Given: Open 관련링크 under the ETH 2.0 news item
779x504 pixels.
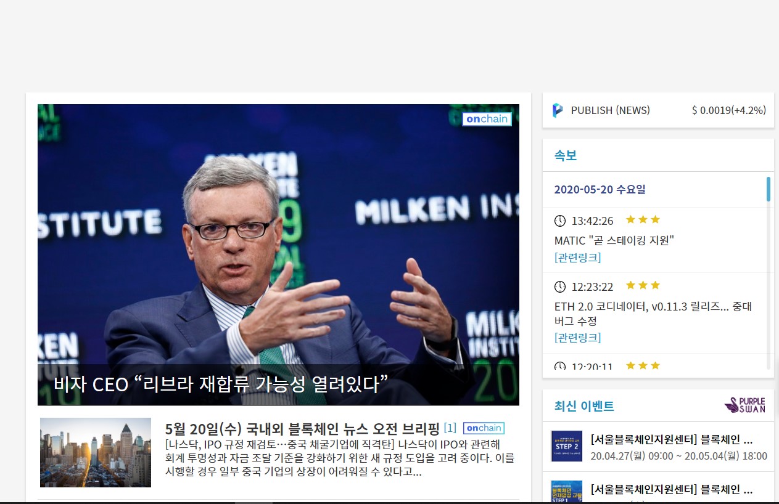Looking at the screenshot, I should coord(577,338).
